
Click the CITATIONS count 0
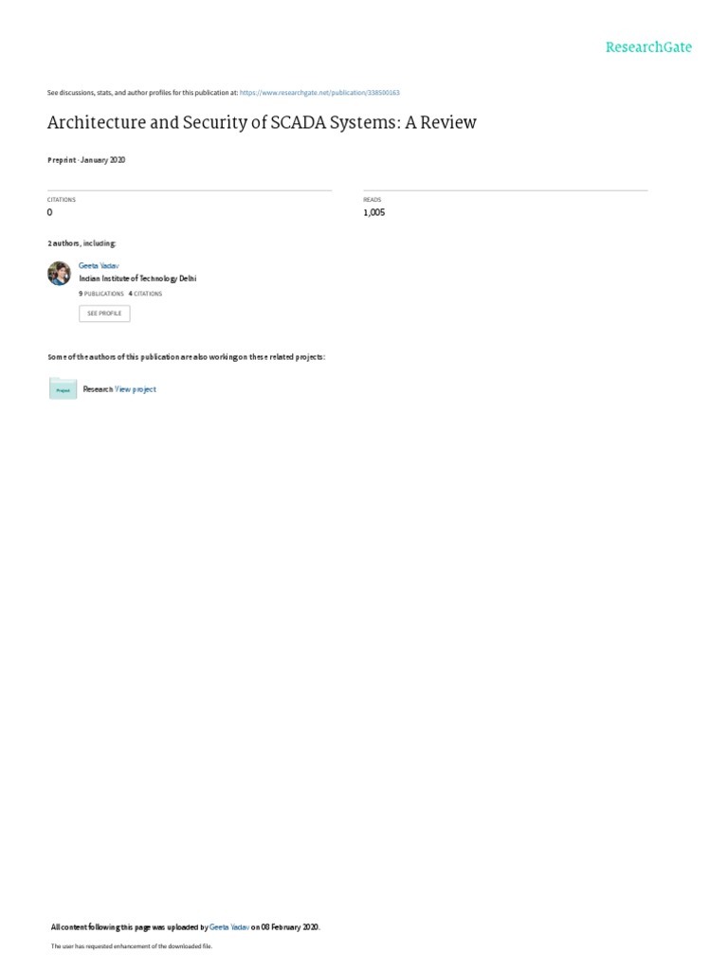click(x=50, y=212)
